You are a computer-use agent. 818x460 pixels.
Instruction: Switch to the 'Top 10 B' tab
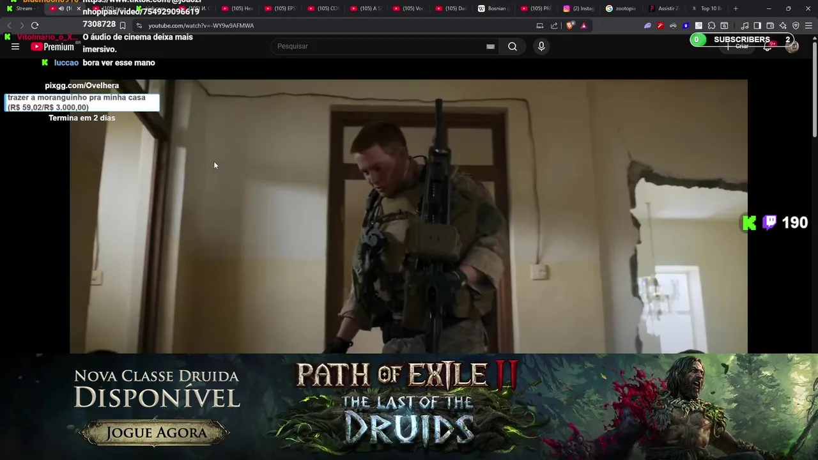pyautogui.click(x=708, y=8)
